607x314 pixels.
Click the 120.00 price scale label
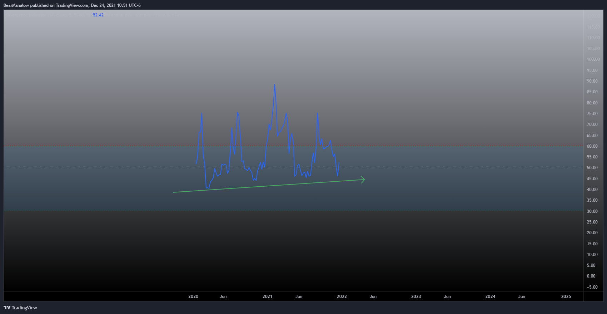(593, 16)
